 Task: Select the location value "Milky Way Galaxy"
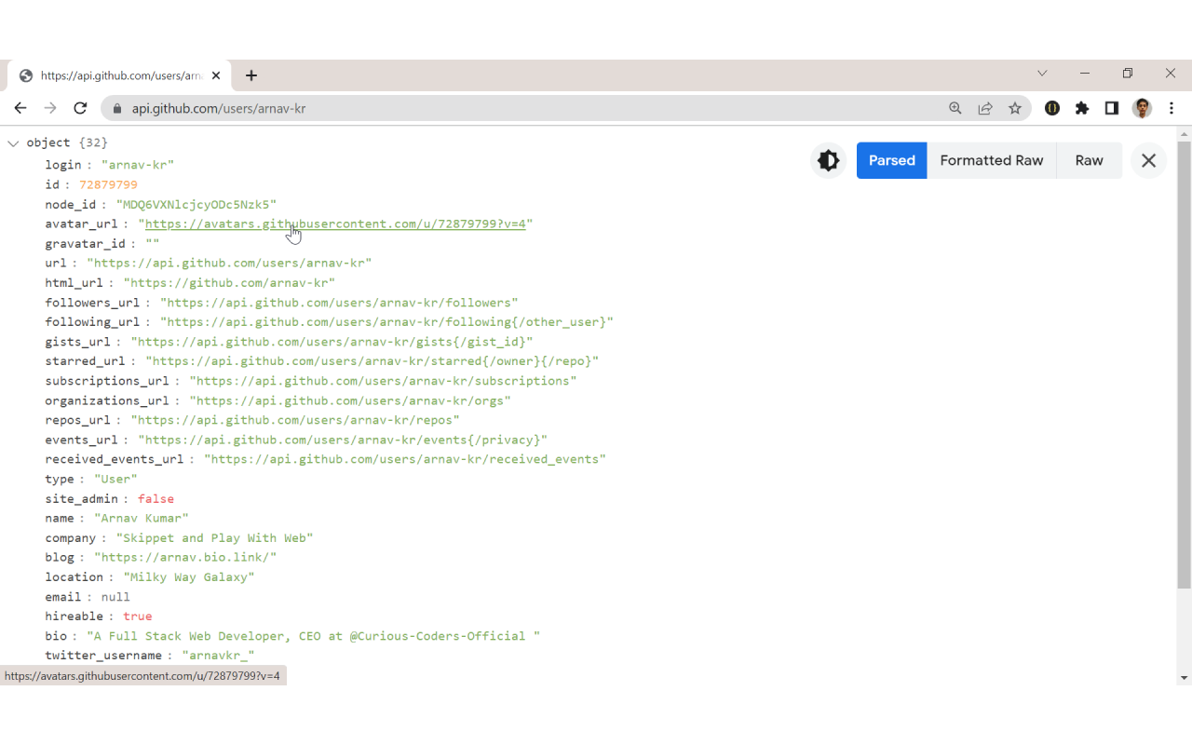[x=189, y=576]
